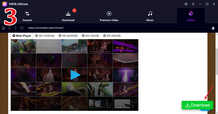This screenshot has width=218, height=114.
Task: Click the FliFlik UltConv logo icon
Action: pyautogui.click(x=5, y=4)
